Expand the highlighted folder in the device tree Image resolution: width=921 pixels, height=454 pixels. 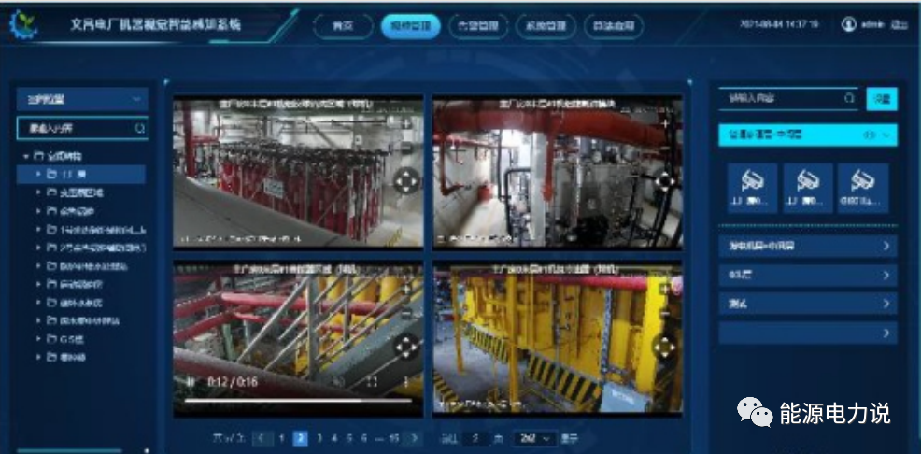tap(38, 174)
